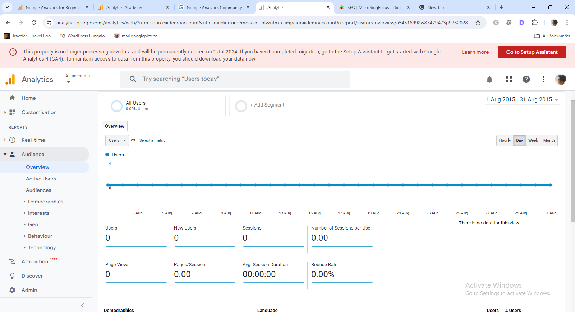This screenshot has width=575, height=312.
Task: Open the All Bookmarks folder
Action: 552,36
